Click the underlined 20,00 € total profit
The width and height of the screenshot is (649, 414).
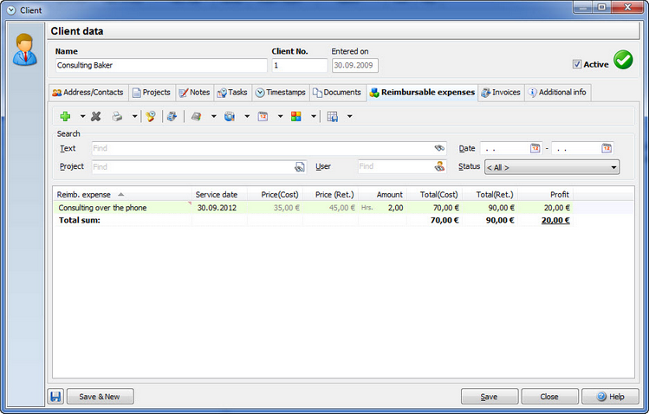pos(555,221)
